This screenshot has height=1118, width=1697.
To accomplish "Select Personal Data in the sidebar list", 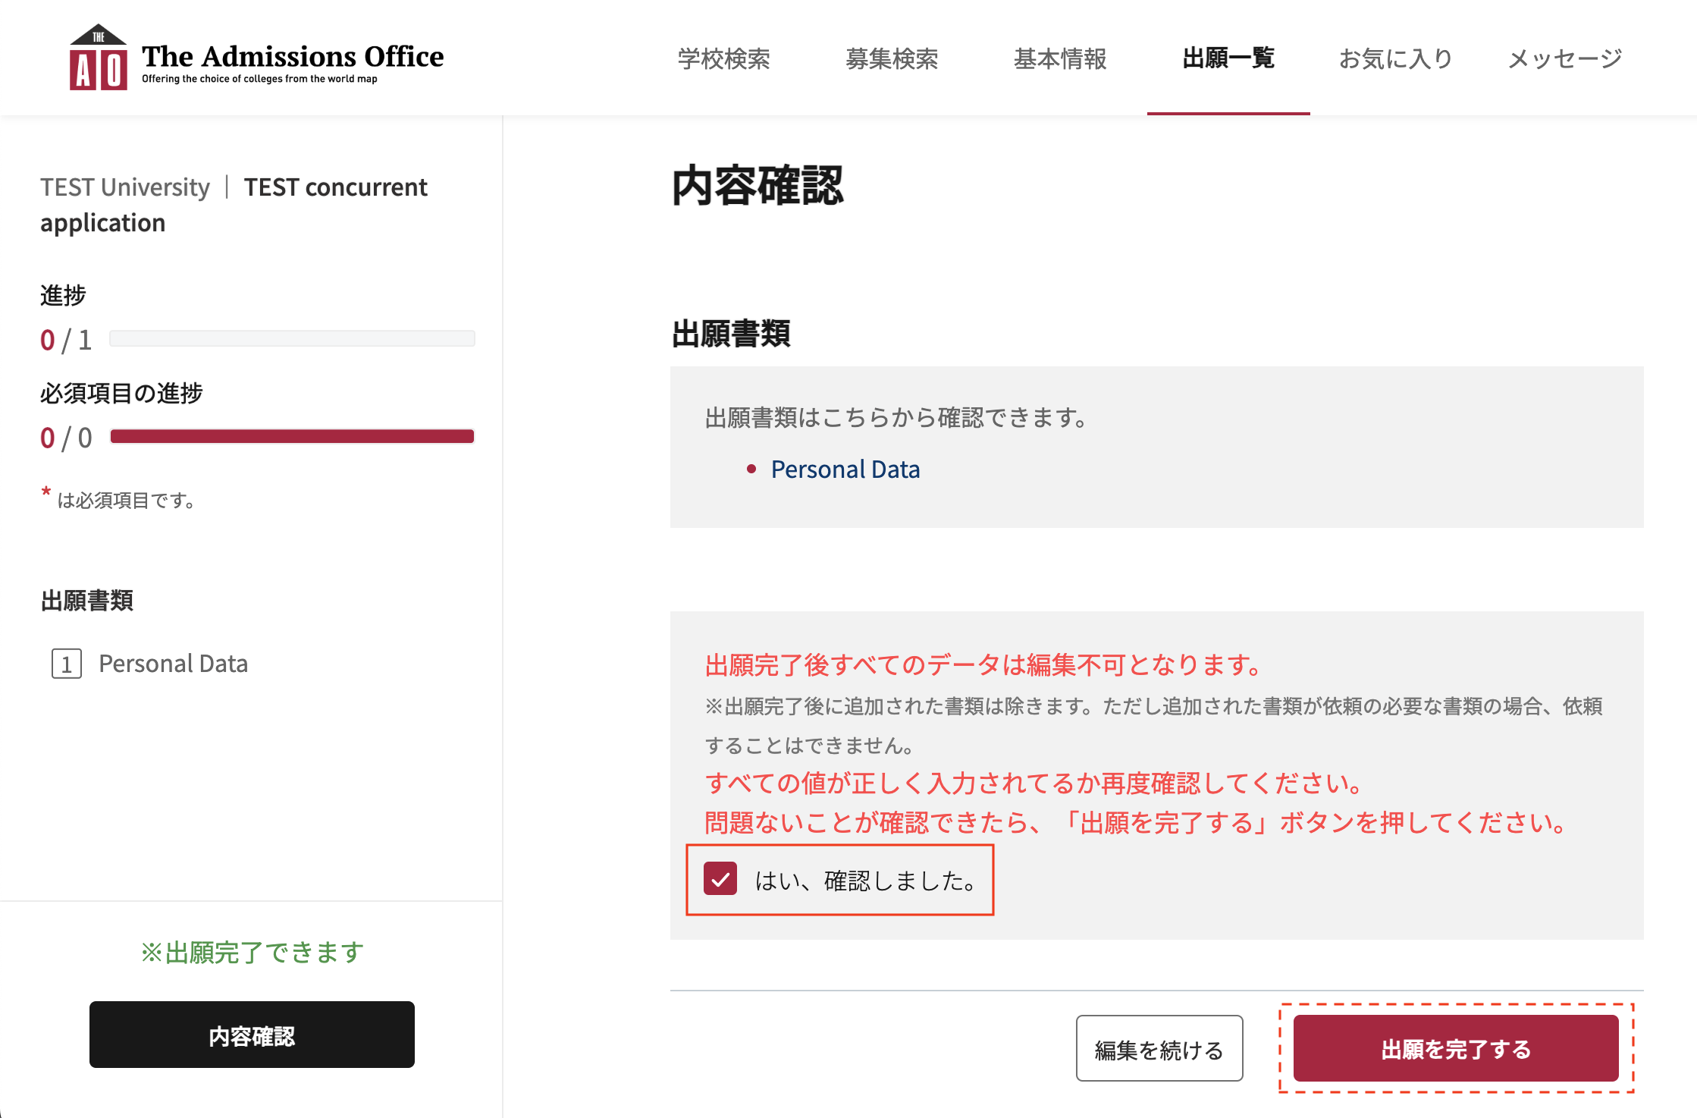I will point(173,664).
